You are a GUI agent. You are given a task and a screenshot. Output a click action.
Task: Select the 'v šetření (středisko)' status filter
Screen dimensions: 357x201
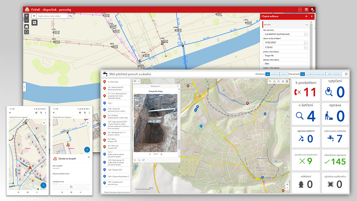click(x=334, y=74)
